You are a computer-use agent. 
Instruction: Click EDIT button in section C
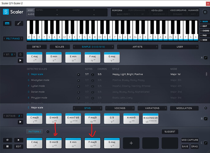[x=18, y=147]
